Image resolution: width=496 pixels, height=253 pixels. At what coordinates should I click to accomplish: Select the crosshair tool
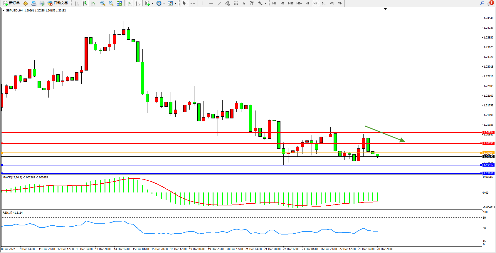pos(193,3)
